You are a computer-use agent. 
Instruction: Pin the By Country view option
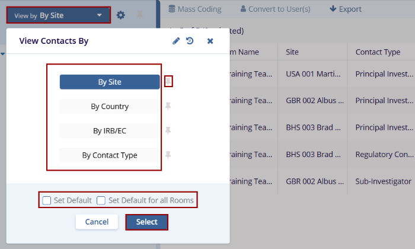tap(168, 107)
